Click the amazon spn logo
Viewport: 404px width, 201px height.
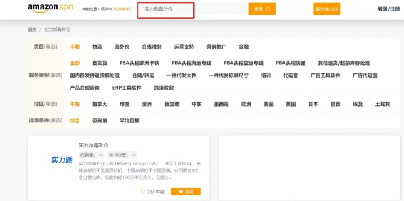[50, 9]
